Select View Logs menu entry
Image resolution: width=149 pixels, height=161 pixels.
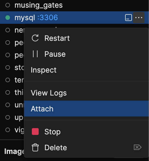86,93
